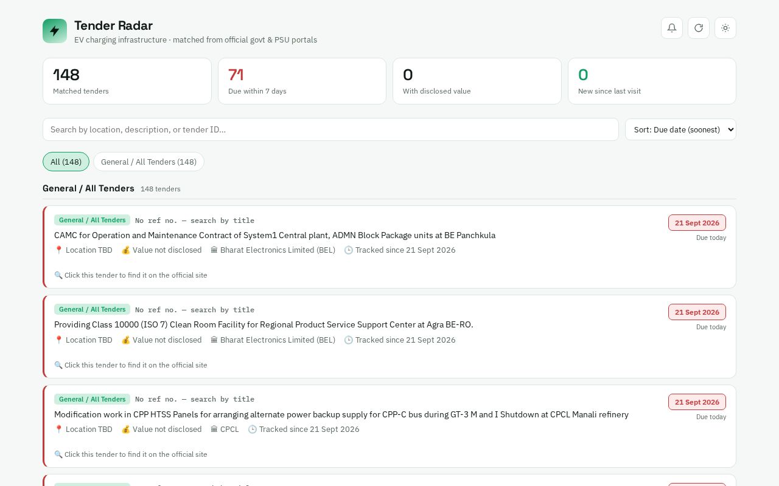Click the official site hint in the CAMC tender
Viewport: 779px width, 486px height.
pyautogui.click(x=131, y=275)
